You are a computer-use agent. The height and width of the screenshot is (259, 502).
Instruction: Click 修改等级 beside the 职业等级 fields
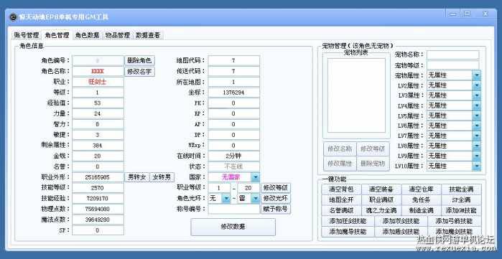(x=276, y=188)
